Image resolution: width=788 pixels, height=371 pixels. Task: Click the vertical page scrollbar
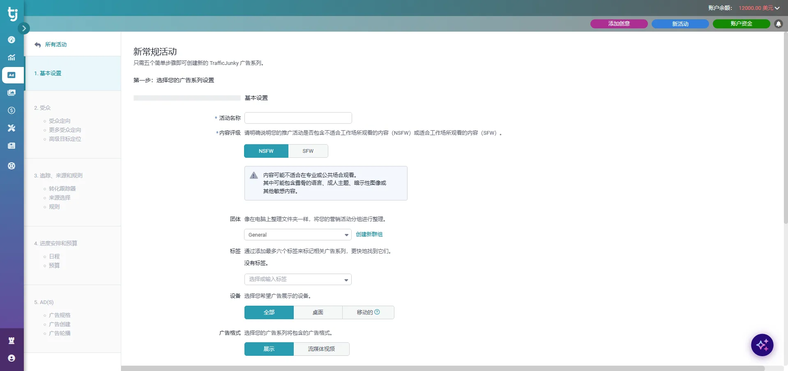(x=786, y=127)
